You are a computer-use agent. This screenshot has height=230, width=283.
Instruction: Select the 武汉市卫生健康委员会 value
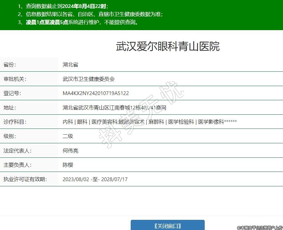click(x=88, y=79)
